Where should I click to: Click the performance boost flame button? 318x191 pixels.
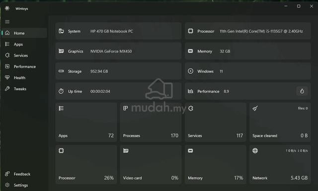tap(302, 91)
